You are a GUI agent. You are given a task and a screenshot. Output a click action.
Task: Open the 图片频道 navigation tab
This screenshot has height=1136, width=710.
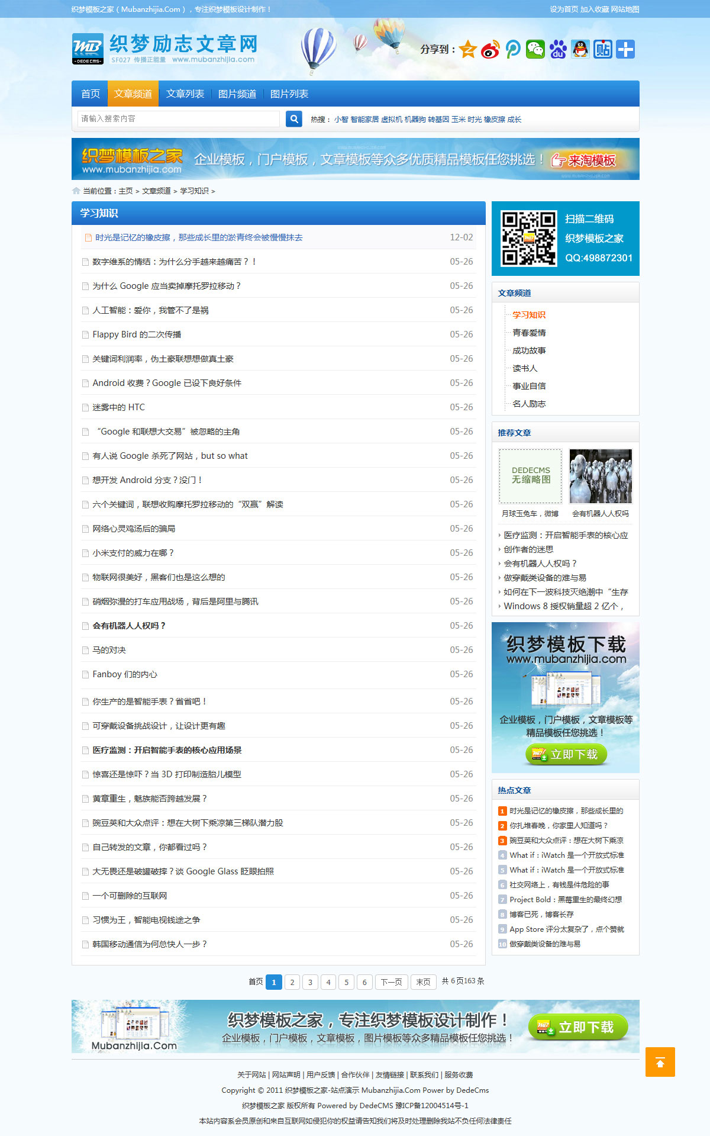(x=237, y=94)
